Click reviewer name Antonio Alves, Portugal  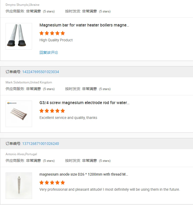click(21, 154)
